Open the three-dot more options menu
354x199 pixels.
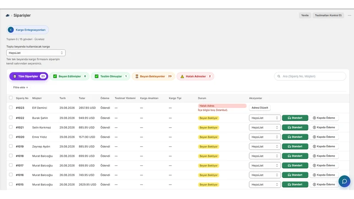point(350,15)
